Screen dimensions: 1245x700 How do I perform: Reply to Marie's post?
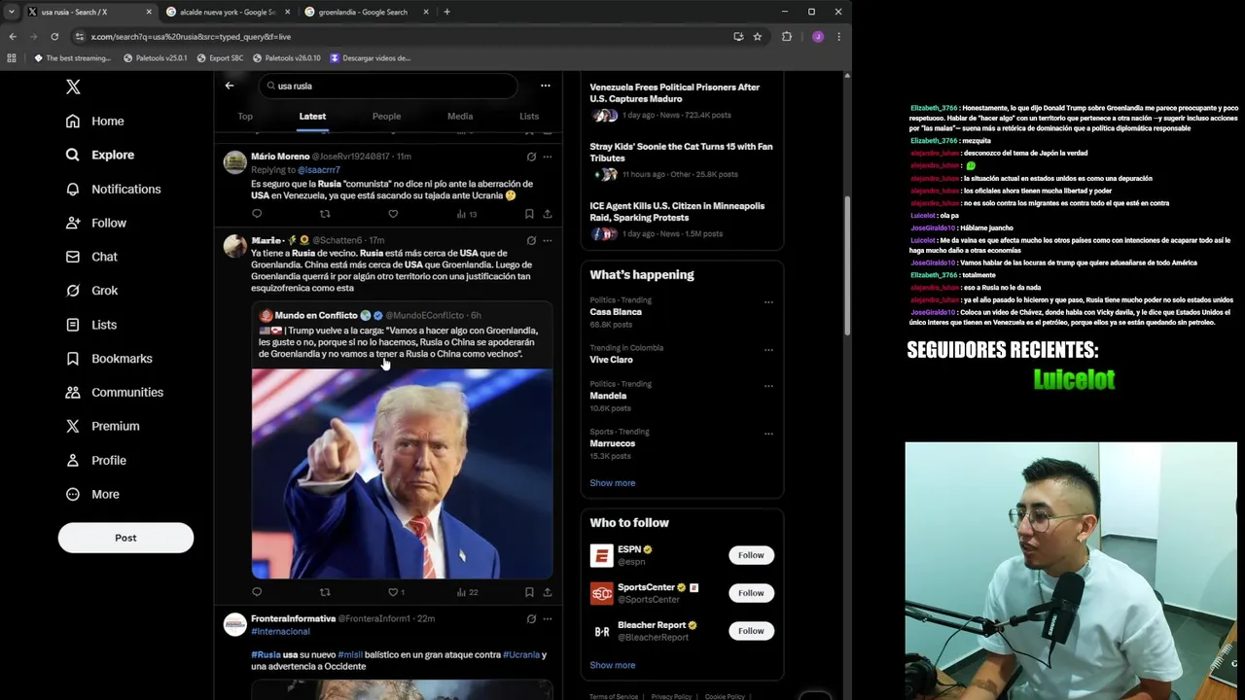[257, 592]
